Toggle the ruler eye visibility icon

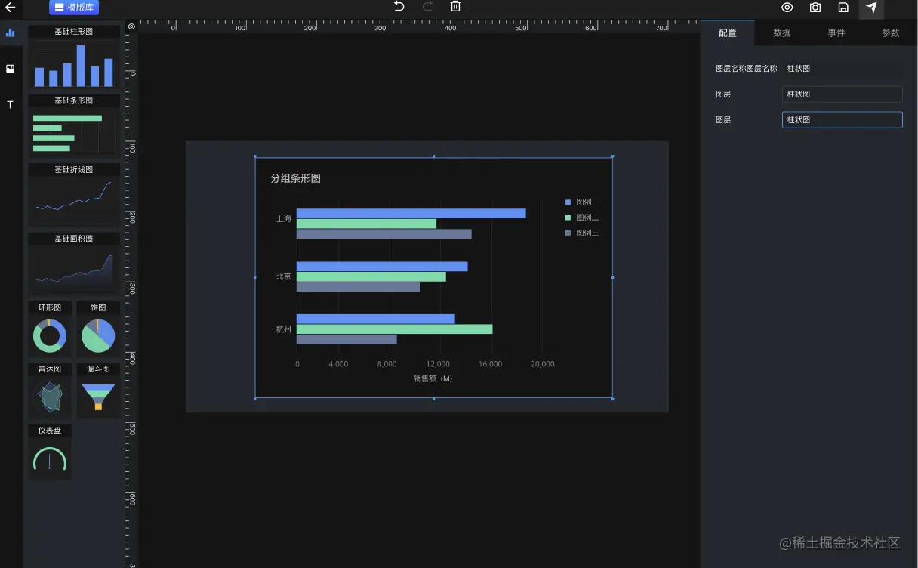click(131, 26)
